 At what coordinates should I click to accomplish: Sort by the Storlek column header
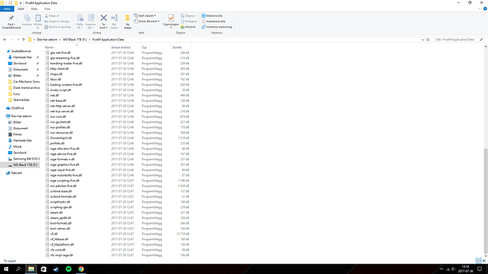click(x=180, y=47)
